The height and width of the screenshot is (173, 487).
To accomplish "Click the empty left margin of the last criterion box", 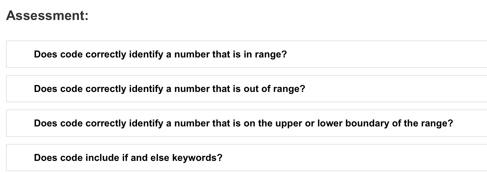I will pos(20,158).
